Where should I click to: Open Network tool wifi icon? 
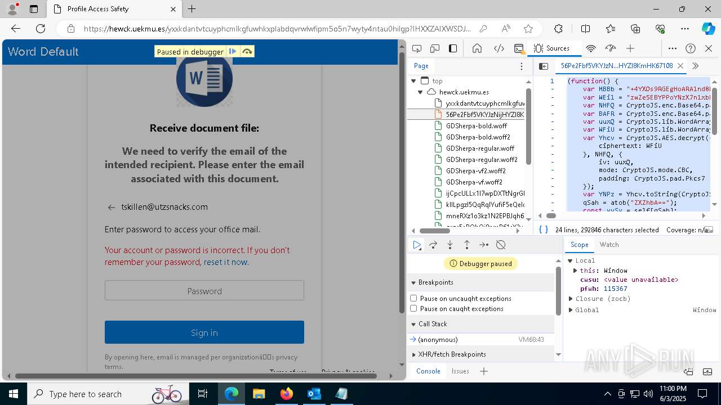(591, 48)
